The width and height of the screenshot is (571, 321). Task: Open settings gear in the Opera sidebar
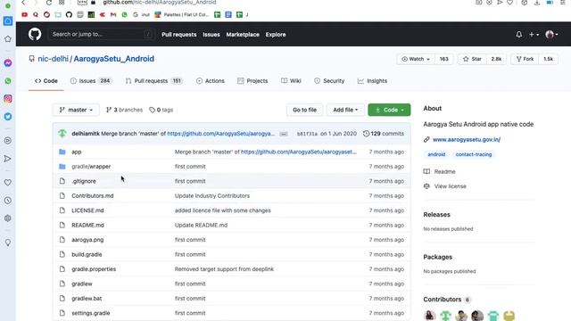coord(8,218)
